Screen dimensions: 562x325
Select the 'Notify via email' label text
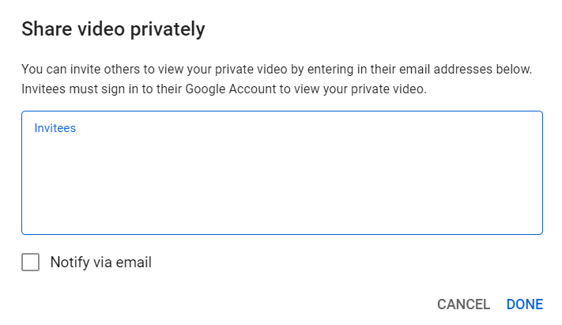(101, 263)
